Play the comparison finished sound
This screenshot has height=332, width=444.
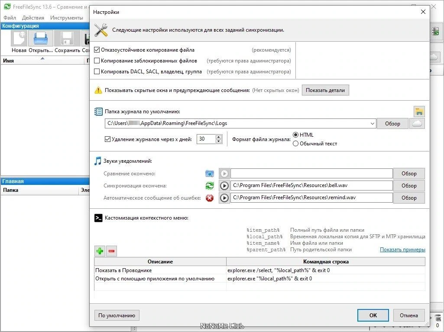pos(224,174)
